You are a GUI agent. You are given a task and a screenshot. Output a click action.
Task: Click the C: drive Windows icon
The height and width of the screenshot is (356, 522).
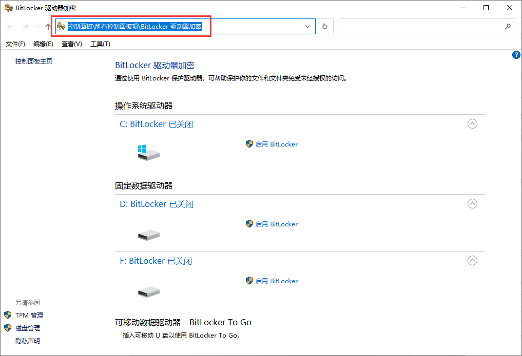click(x=148, y=152)
